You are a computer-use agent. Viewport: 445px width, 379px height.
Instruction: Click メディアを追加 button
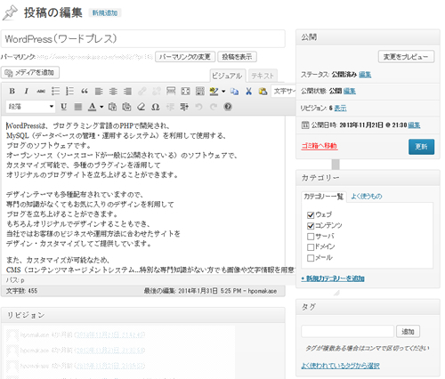pyautogui.click(x=30, y=73)
